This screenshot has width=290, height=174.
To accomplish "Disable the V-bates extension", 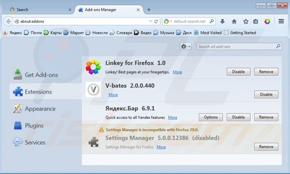I will pos(266,94).
